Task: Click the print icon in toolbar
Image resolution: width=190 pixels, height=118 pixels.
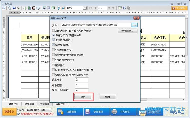Action: pos(10,8)
